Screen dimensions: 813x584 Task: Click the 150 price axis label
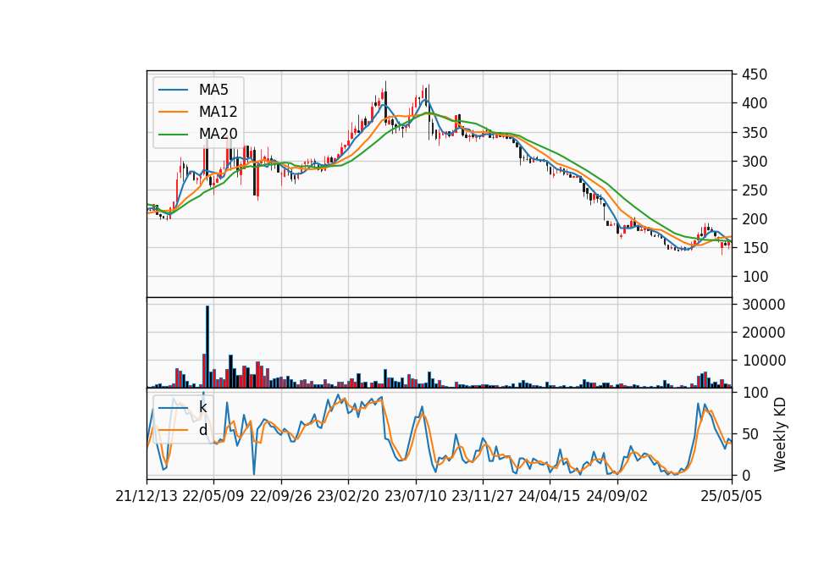point(755,248)
